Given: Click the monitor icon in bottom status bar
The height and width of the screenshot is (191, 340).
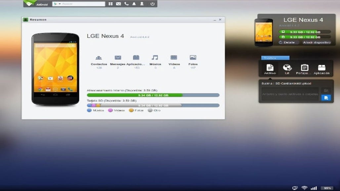Looking at the screenshot, I should click(295, 188).
